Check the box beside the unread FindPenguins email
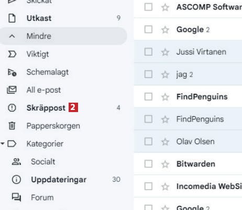The width and height of the screenshot is (242, 210). (x=148, y=97)
